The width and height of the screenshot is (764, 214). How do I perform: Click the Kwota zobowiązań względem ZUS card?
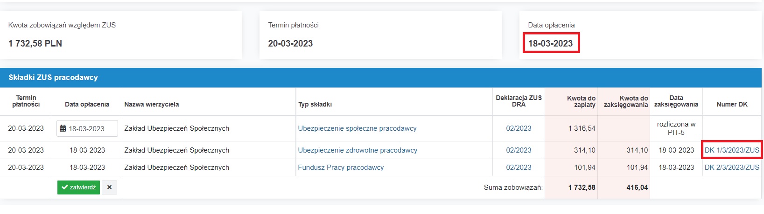point(121,35)
